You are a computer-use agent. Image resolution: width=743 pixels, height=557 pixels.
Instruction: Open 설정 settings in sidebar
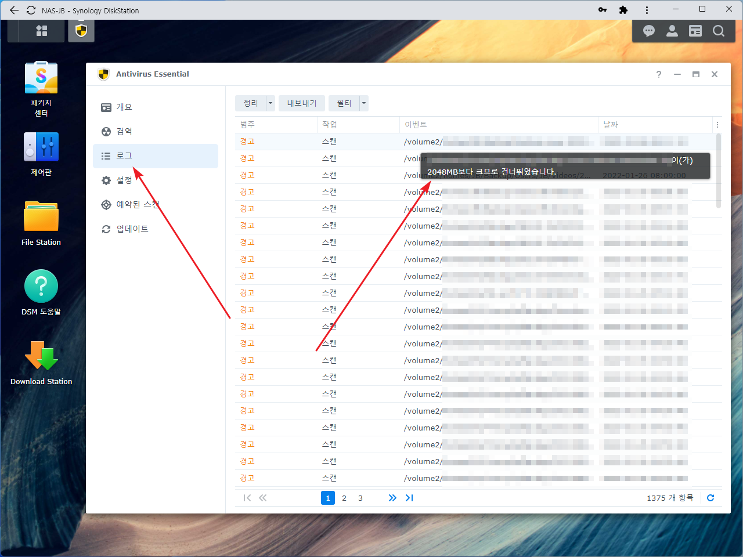point(156,180)
